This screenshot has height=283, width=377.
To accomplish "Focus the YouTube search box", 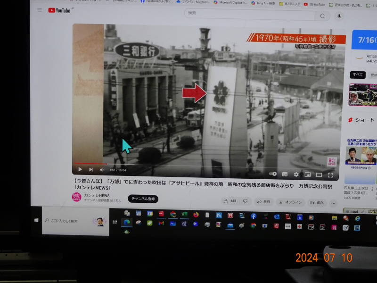I will point(250,14).
